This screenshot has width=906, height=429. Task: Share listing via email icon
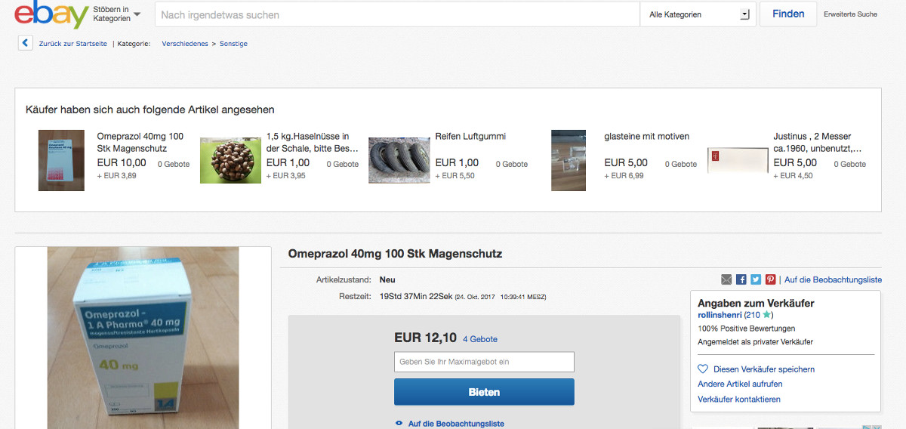(726, 279)
